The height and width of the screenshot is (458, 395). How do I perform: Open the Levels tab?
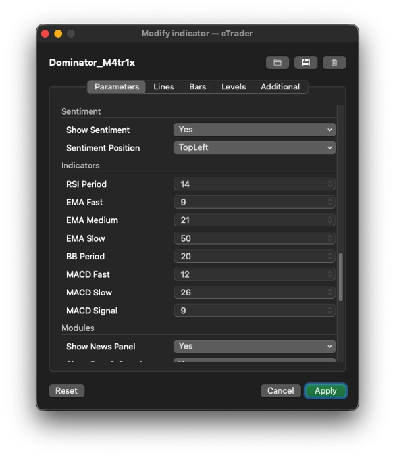coord(233,87)
